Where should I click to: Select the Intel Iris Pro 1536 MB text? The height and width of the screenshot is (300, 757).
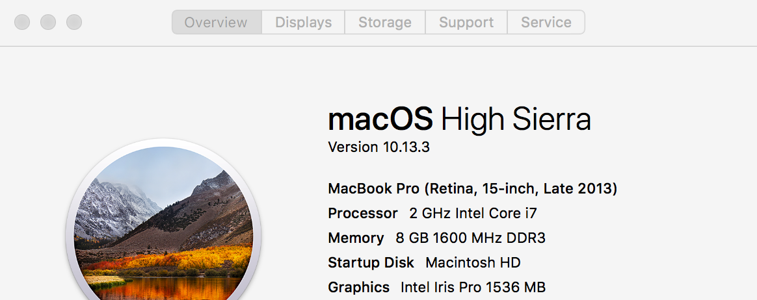(473, 288)
